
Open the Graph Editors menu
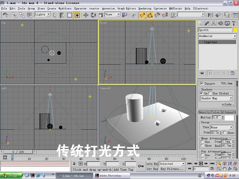click(127, 9)
